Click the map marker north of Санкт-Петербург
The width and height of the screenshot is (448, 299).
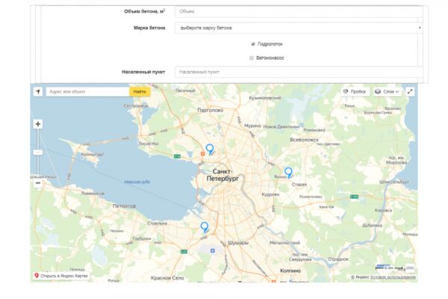(210, 149)
